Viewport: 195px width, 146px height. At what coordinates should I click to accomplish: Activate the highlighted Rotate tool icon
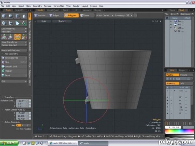click(x=18, y=37)
